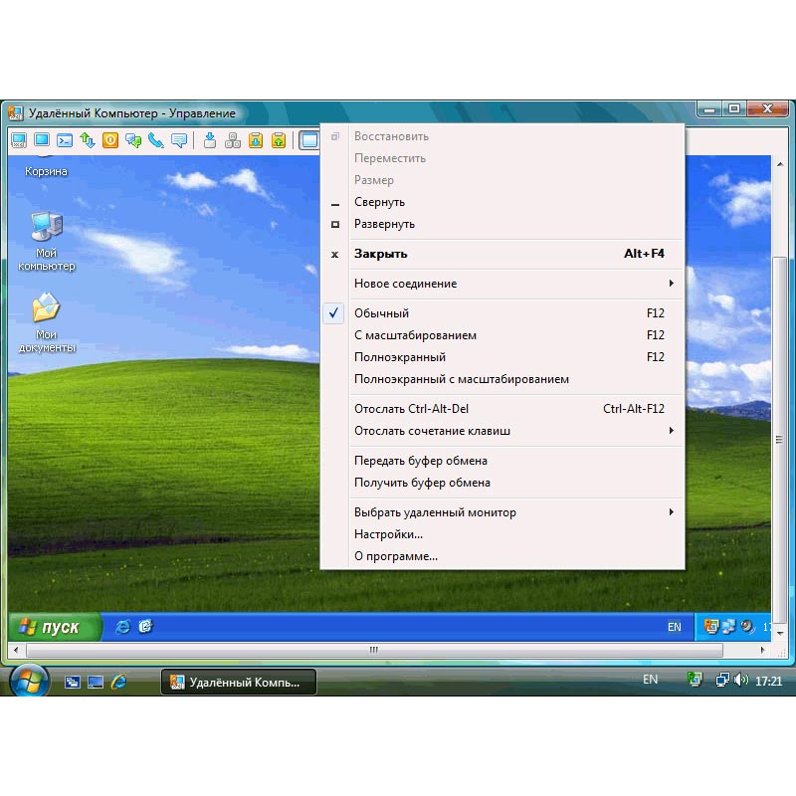Click the remote tray security shield icon

tap(711, 627)
